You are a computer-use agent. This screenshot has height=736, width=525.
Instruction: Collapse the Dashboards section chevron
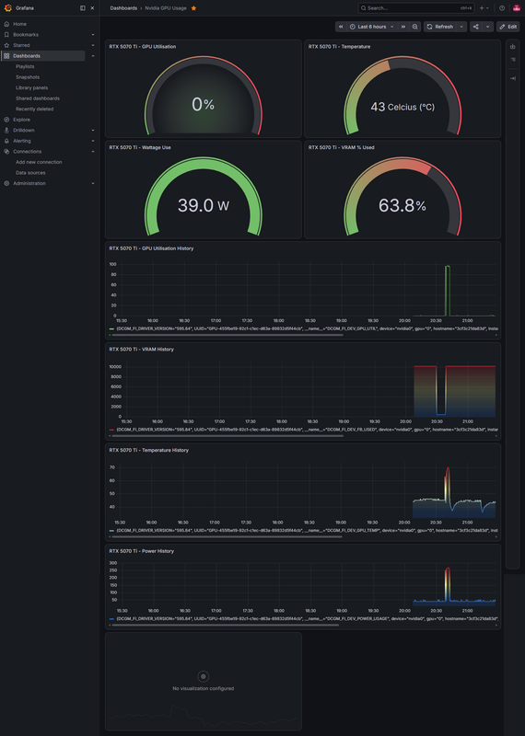click(x=93, y=56)
